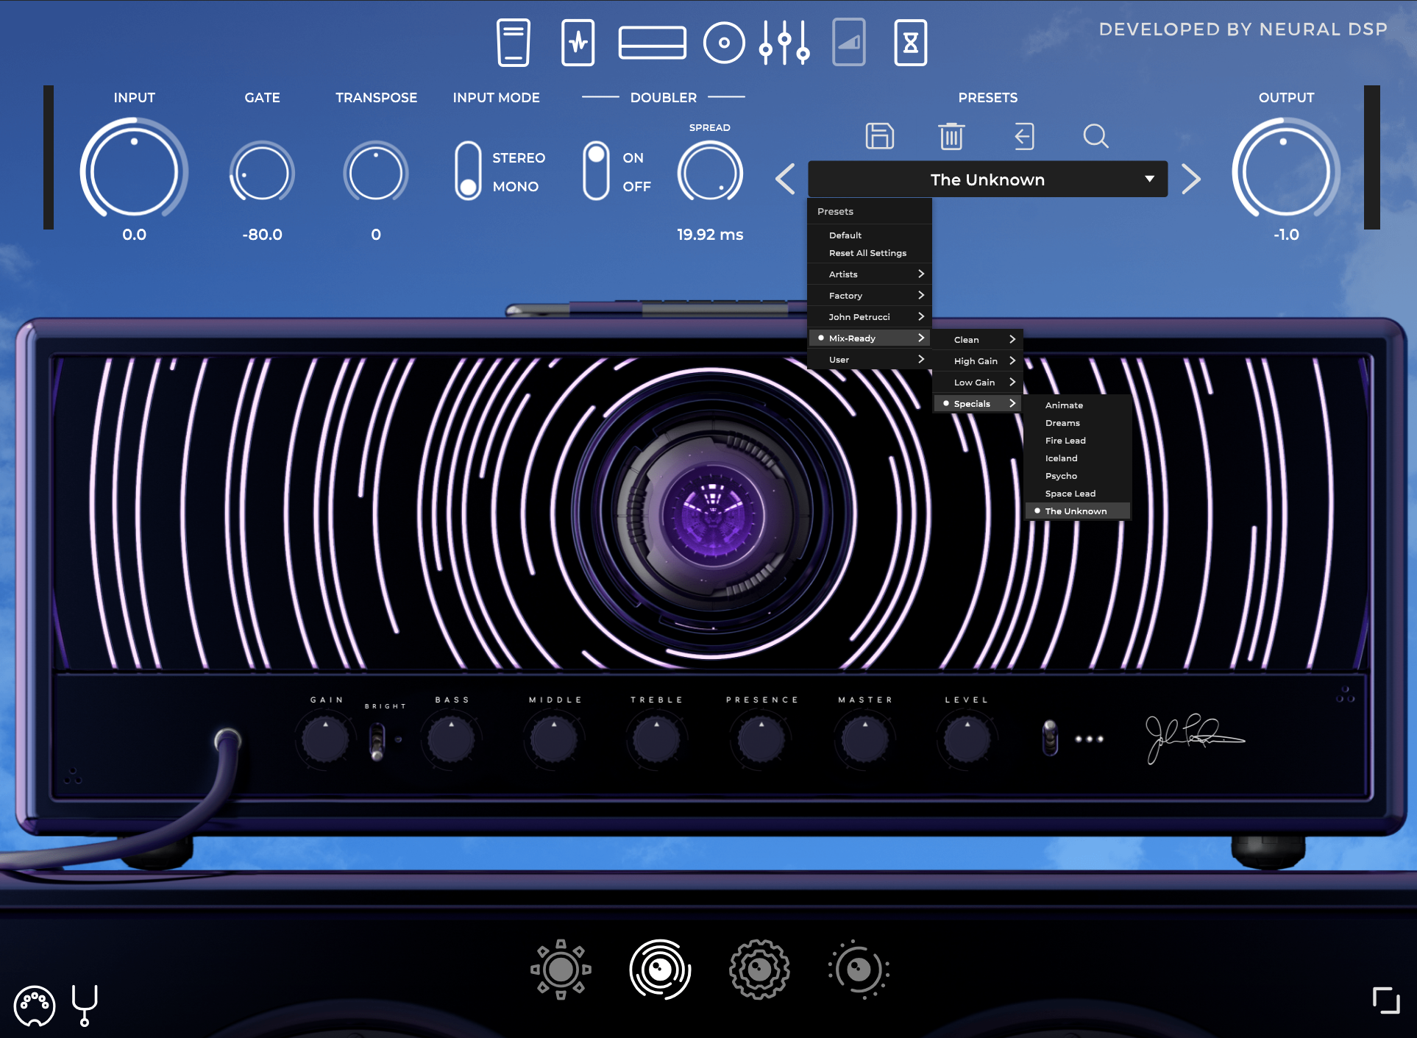Toggle the Doubler on/off switch
The image size is (1417, 1038).
(x=596, y=171)
